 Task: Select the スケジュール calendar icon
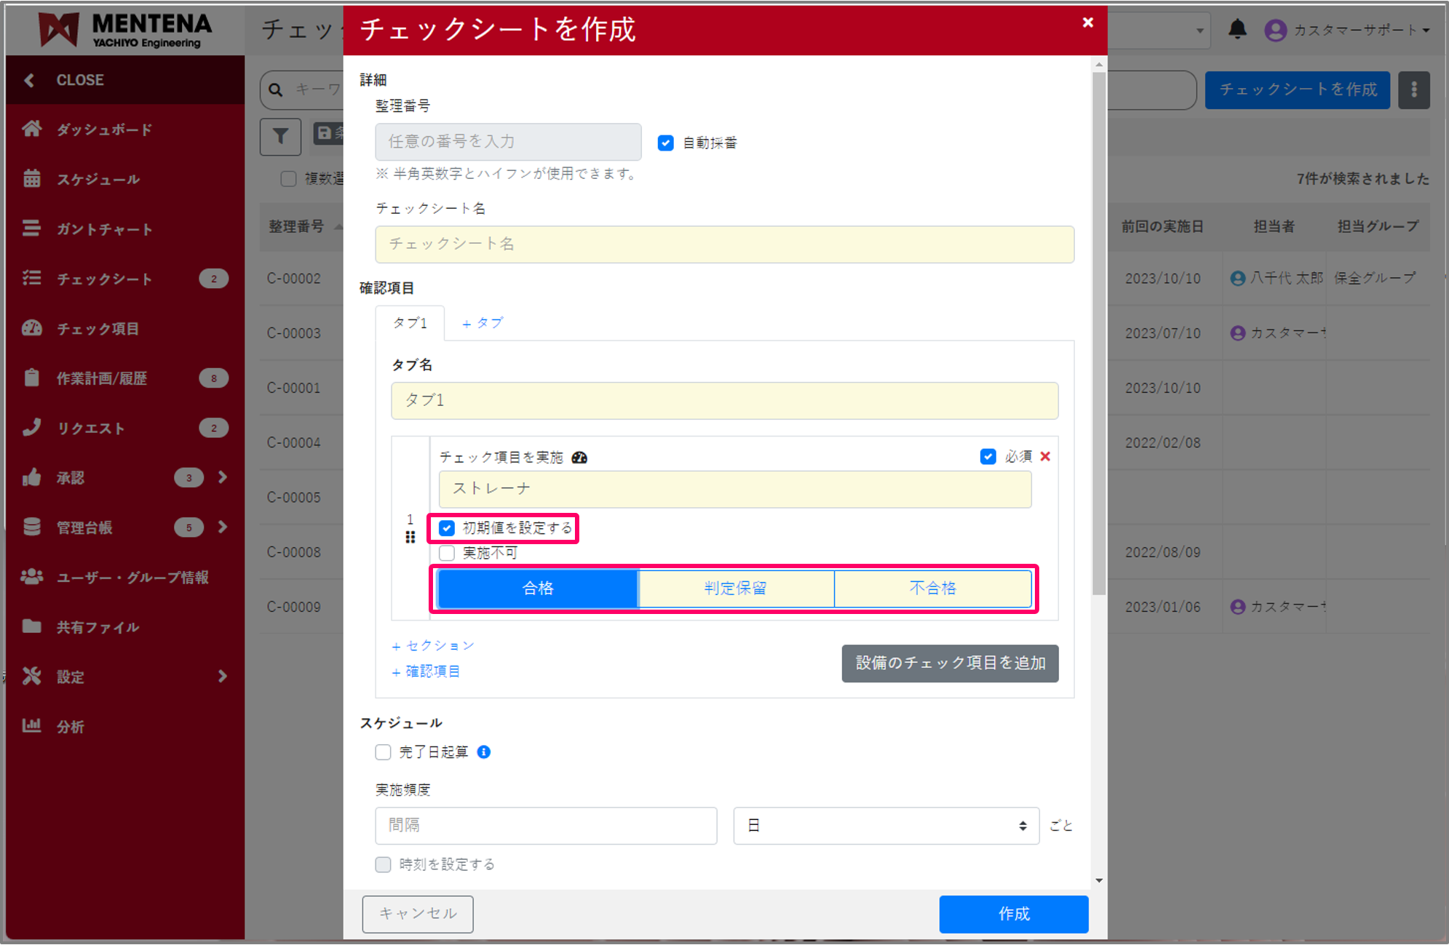point(32,179)
